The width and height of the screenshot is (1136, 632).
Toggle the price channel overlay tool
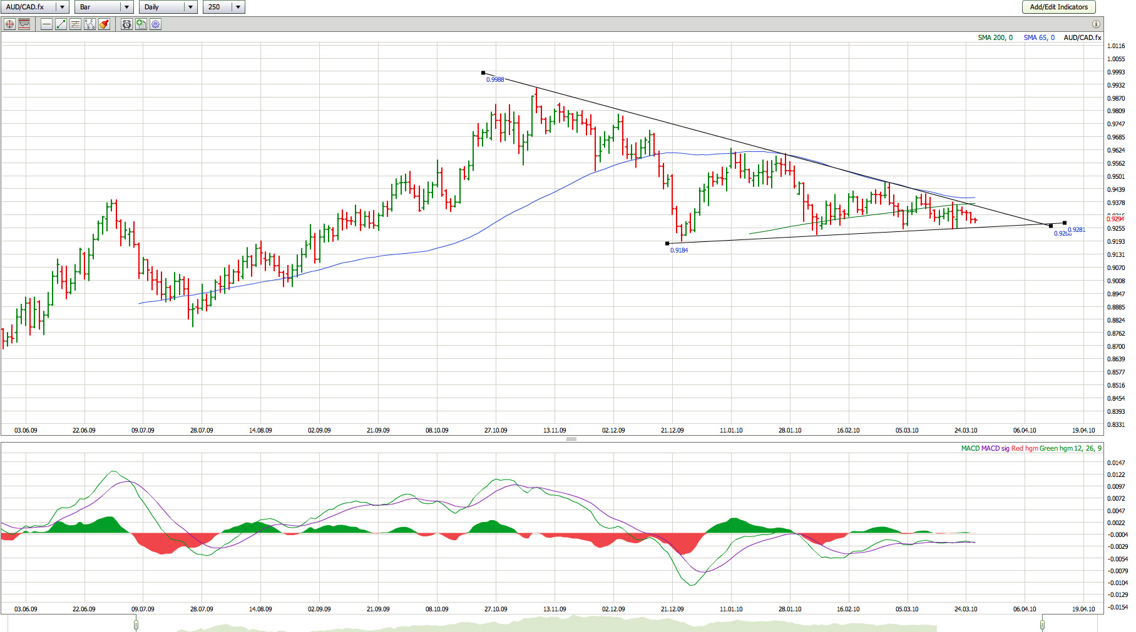click(24, 24)
